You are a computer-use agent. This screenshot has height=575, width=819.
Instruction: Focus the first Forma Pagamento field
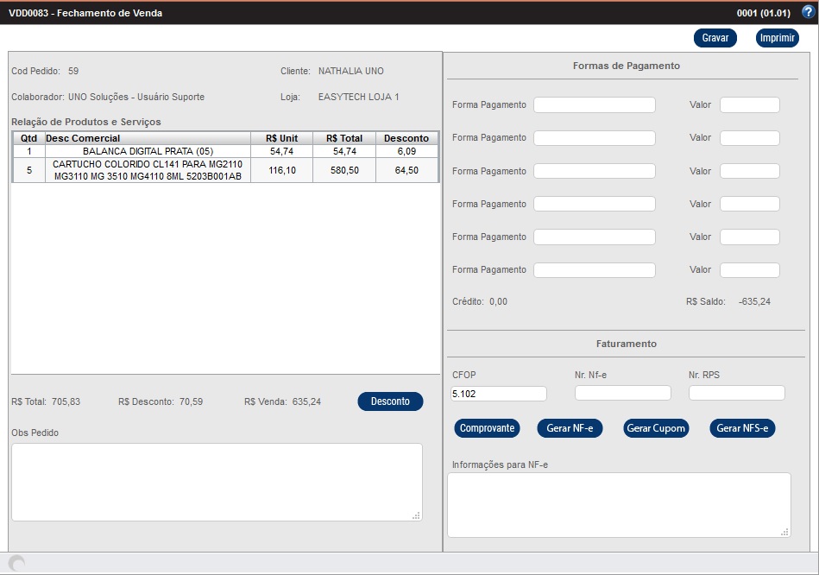pyautogui.click(x=594, y=105)
